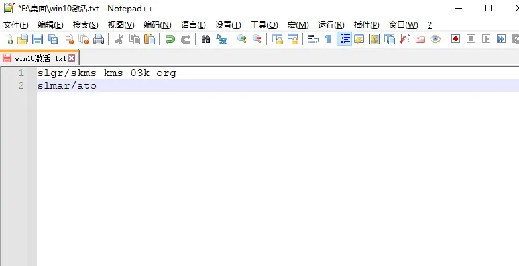Image resolution: width=519 pixels, height=266 pixels.
Task: Open the 插件(P) menu
Action: click(x=367, y=25)
